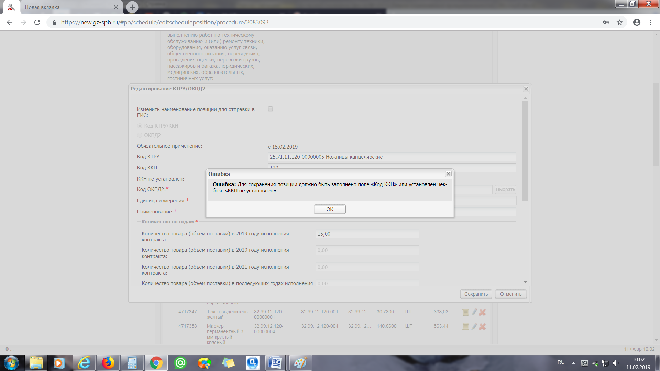
Task: Open Chrome menu with three dots
Action: pos(650,22)
